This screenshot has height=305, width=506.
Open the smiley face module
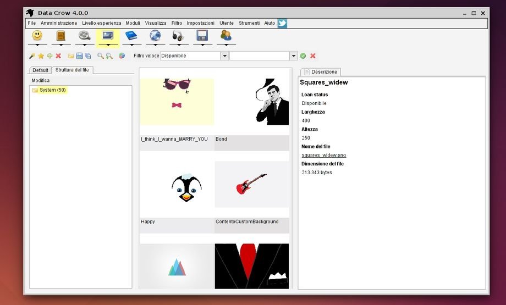[37, 36]
